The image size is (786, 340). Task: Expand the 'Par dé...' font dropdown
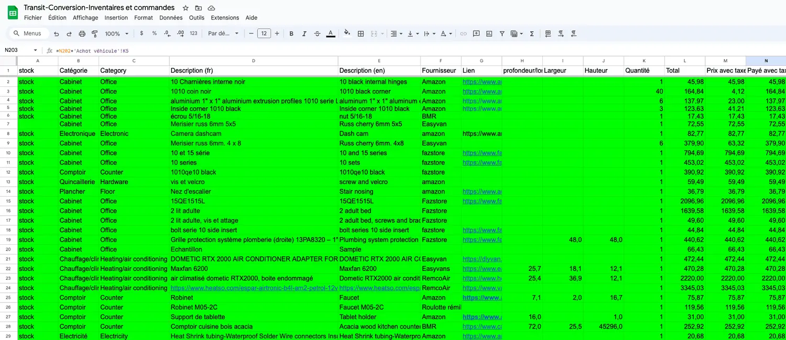coord(223,33)
